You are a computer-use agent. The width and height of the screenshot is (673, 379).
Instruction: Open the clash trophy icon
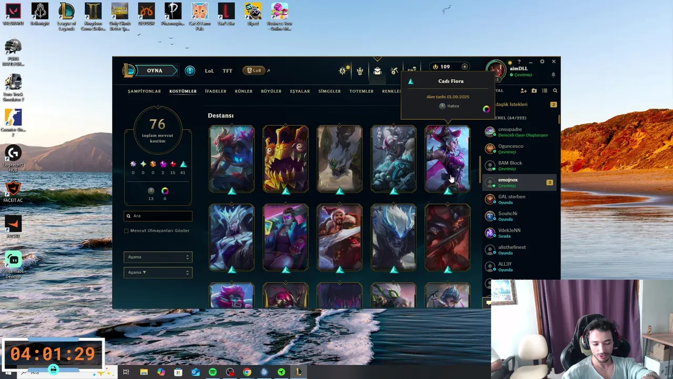click(x=360, y=71)
